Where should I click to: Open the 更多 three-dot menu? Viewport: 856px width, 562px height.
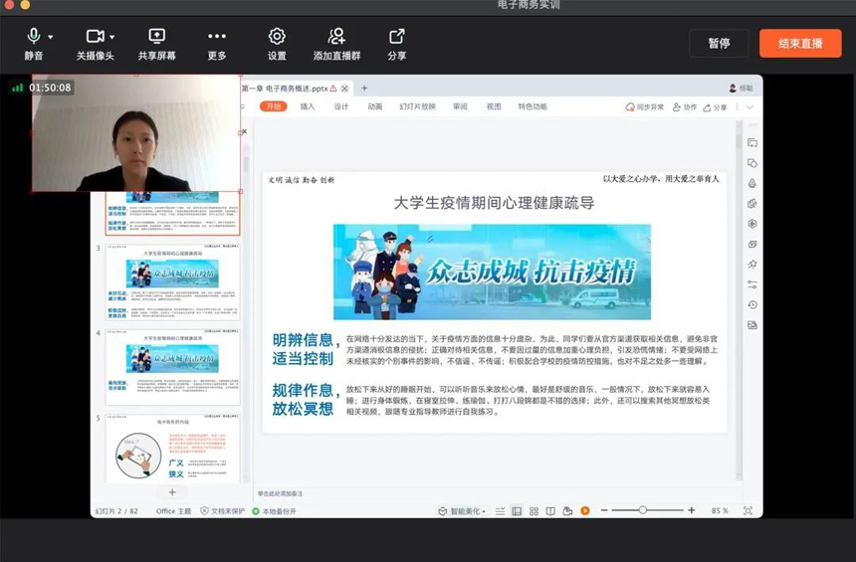[217, 44]
